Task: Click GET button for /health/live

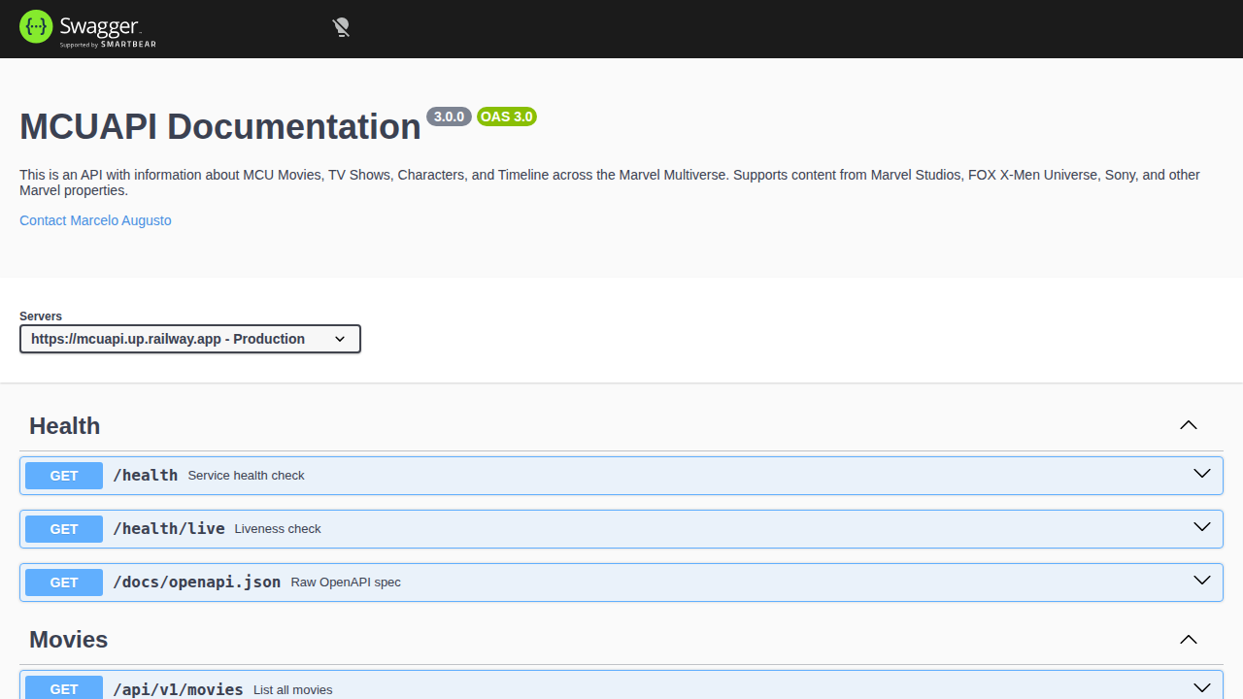Action: (64, 529)
